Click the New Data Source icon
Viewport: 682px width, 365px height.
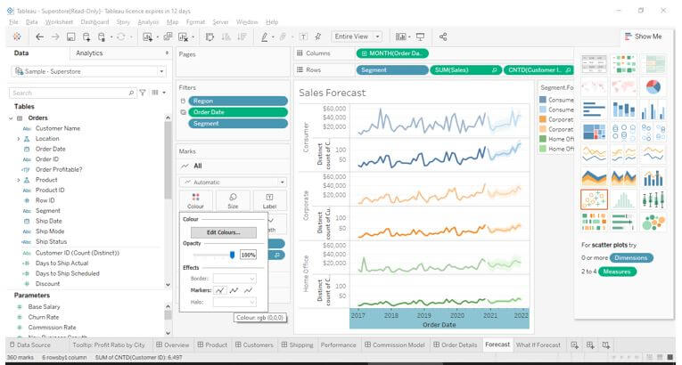tap(86, 36)
